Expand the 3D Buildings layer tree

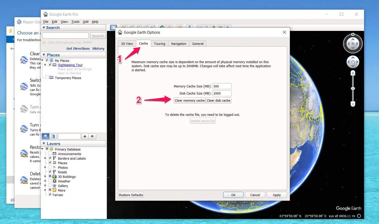tap(45, 177)
